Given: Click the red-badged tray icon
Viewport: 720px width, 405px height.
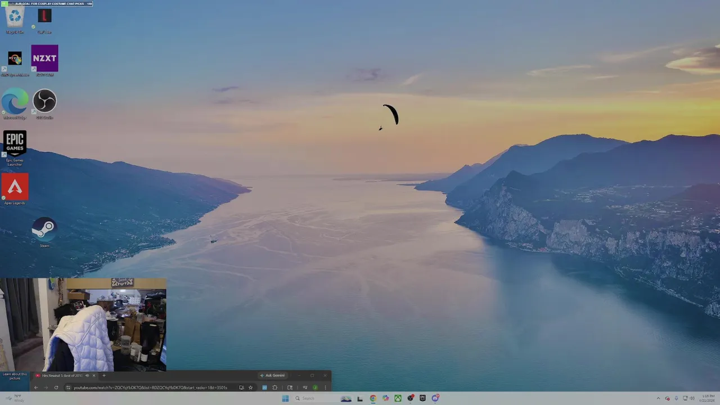Looking at the screenshot, I should [667, 398].
